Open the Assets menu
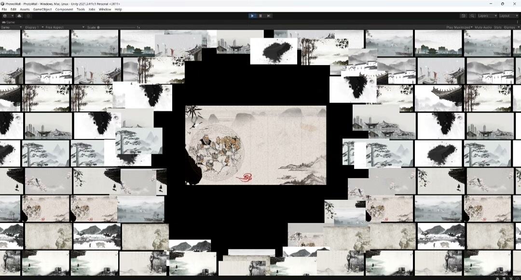Viewport: 521px width, 280px height. coord(25,9)
